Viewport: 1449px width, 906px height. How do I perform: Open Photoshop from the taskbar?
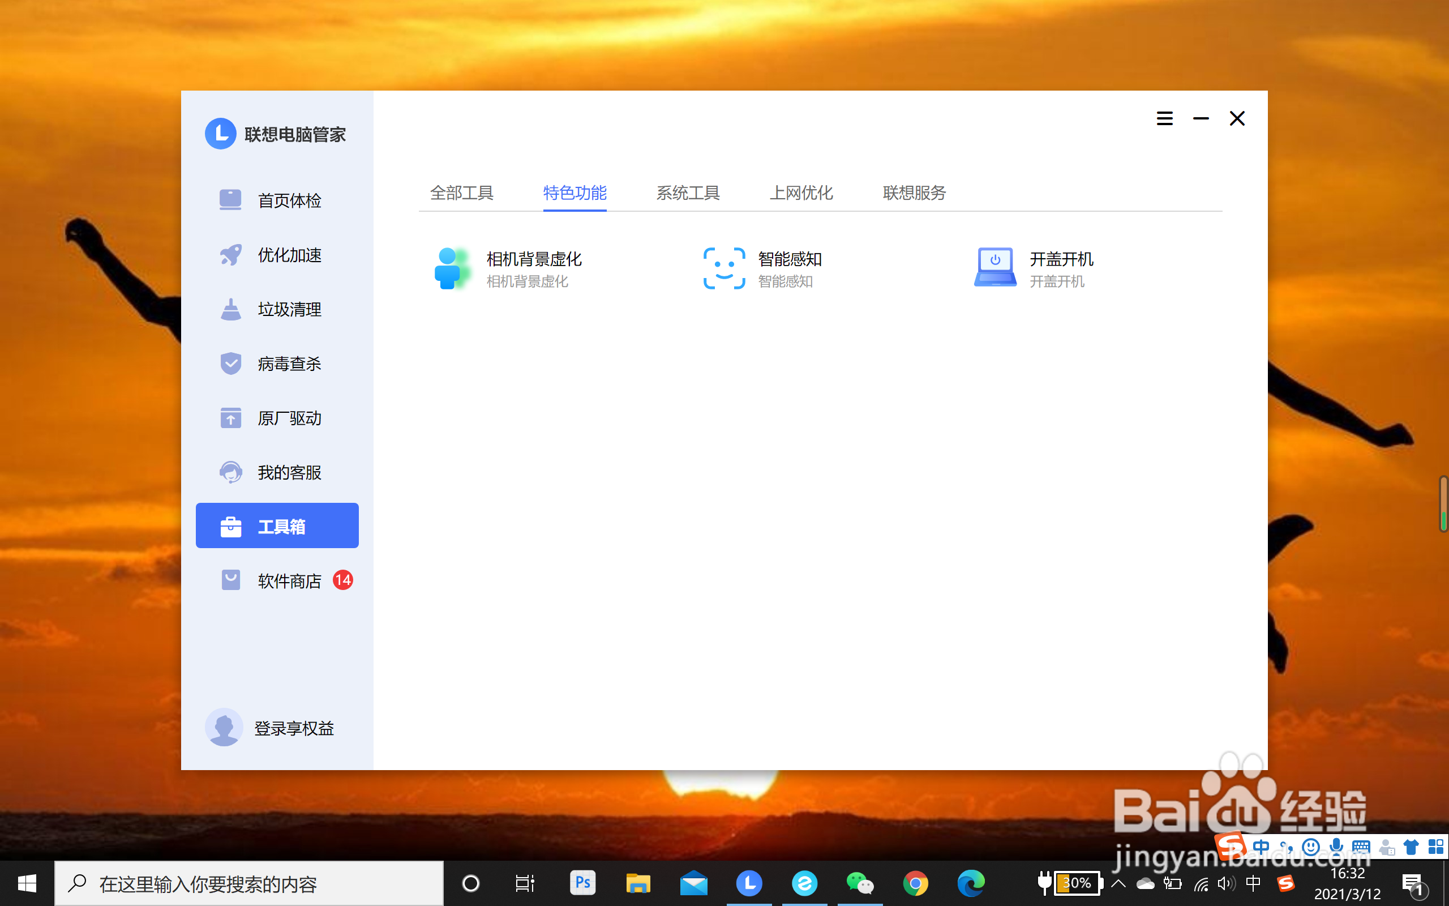tap(582, 883)
